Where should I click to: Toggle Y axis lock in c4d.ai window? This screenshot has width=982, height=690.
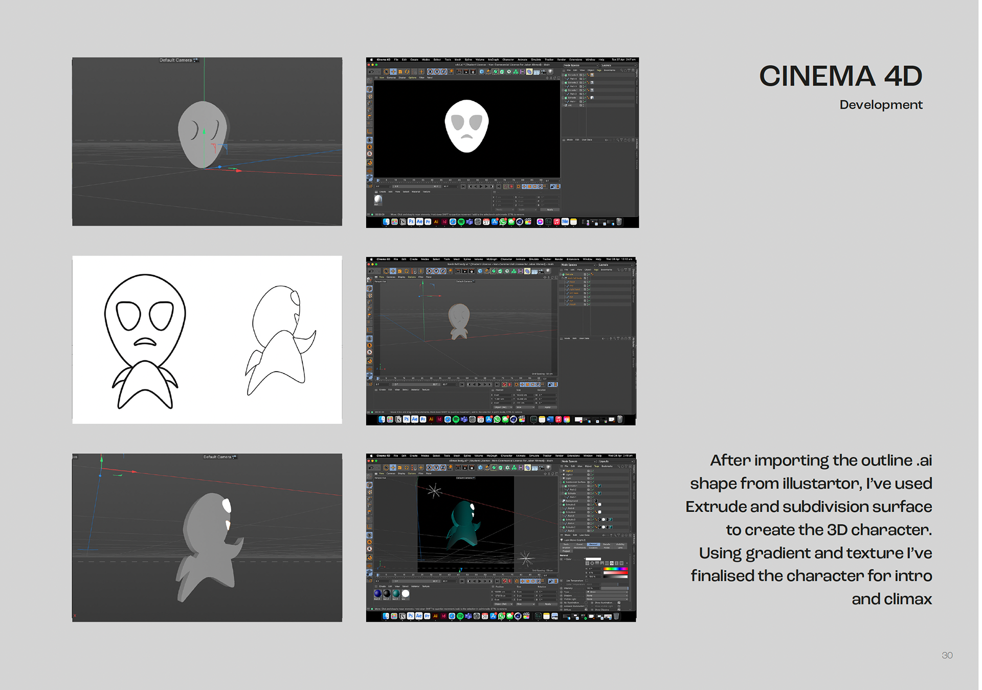(x=437, y=72)
